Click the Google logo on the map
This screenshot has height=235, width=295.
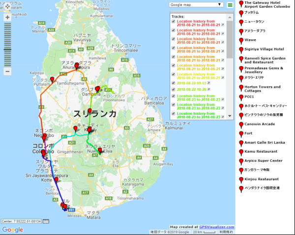point(13,230)
